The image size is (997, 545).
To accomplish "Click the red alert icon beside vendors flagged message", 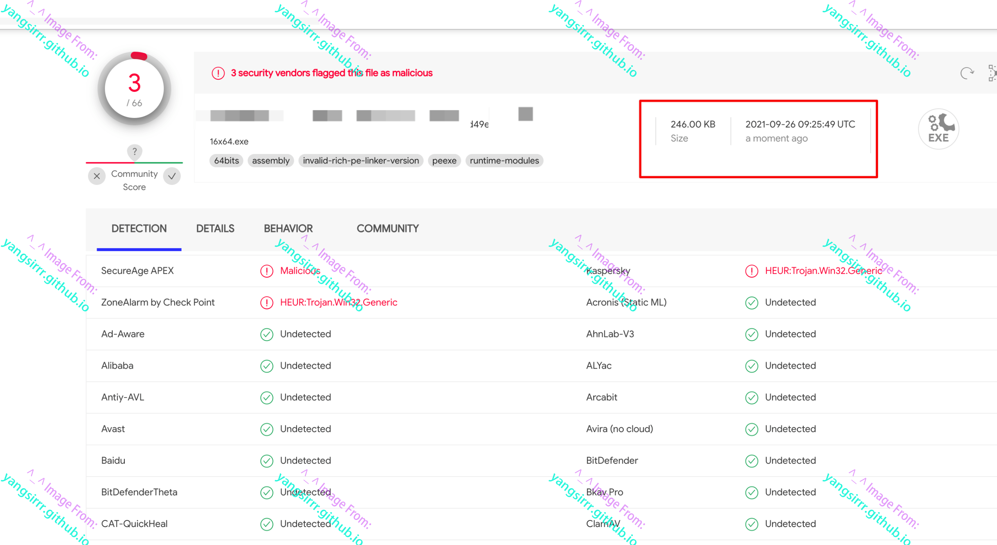I will click(218, 73).
